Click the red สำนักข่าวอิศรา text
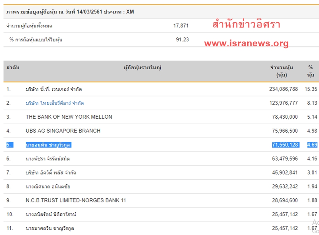Screen dimensions: 319x235 pos(246,25)
